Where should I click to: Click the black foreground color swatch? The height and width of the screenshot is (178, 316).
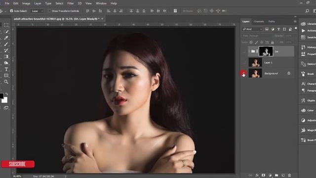click(x=1, y=95)
